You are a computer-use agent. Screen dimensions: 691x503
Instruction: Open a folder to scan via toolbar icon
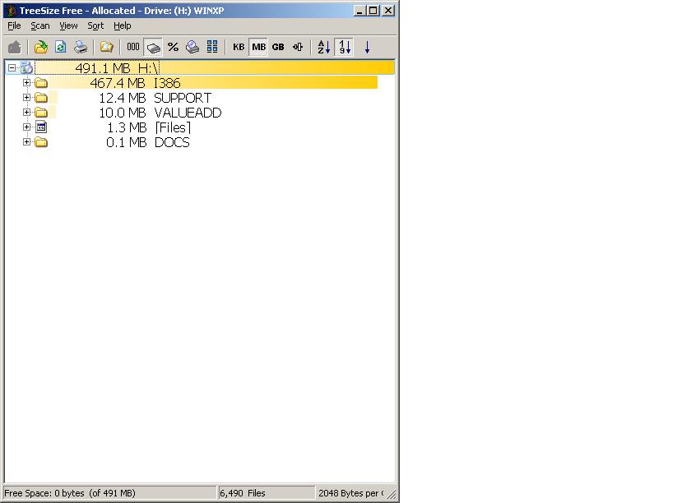[x=41, y=47]
